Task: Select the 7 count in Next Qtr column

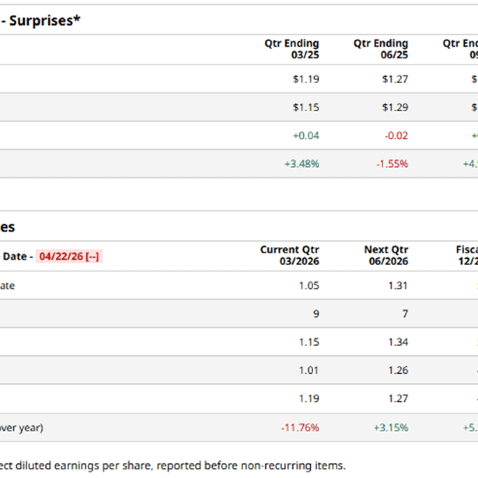Action: [405, 314]
